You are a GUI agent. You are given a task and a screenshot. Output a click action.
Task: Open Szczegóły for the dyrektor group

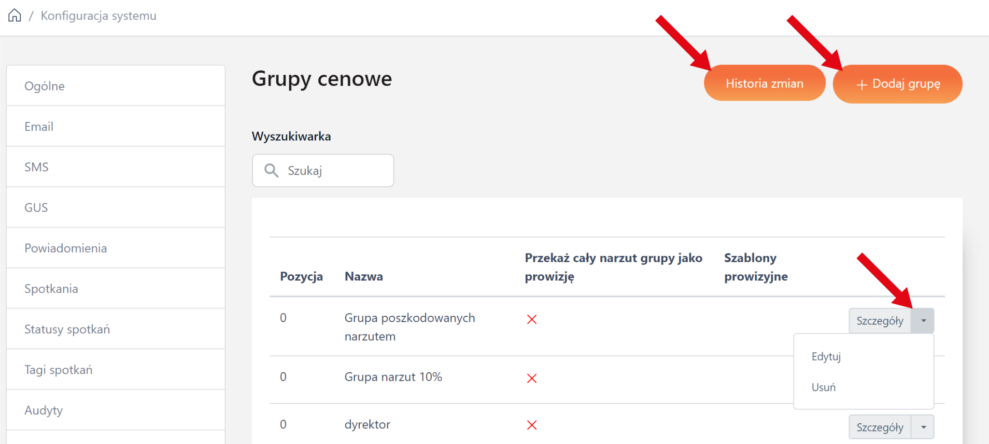click(879, 427)
